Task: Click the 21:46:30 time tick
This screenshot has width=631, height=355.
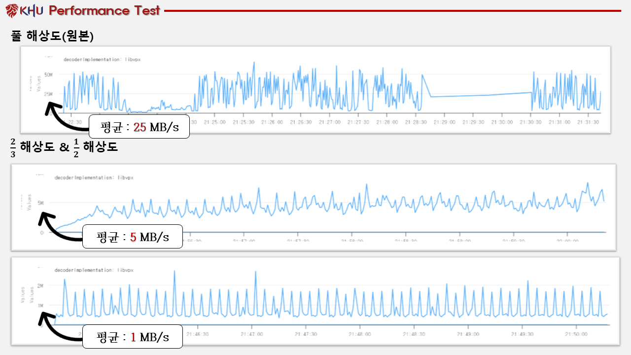Action: click(198, 334)
